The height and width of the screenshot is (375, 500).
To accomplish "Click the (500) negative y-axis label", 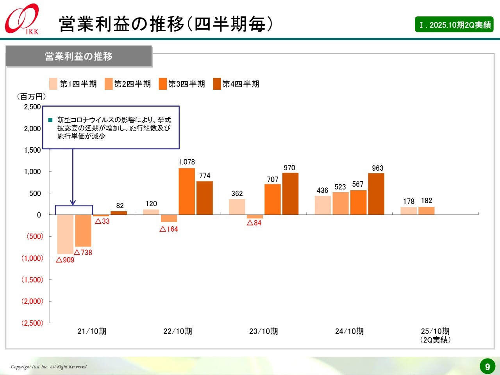I will 35,236.
